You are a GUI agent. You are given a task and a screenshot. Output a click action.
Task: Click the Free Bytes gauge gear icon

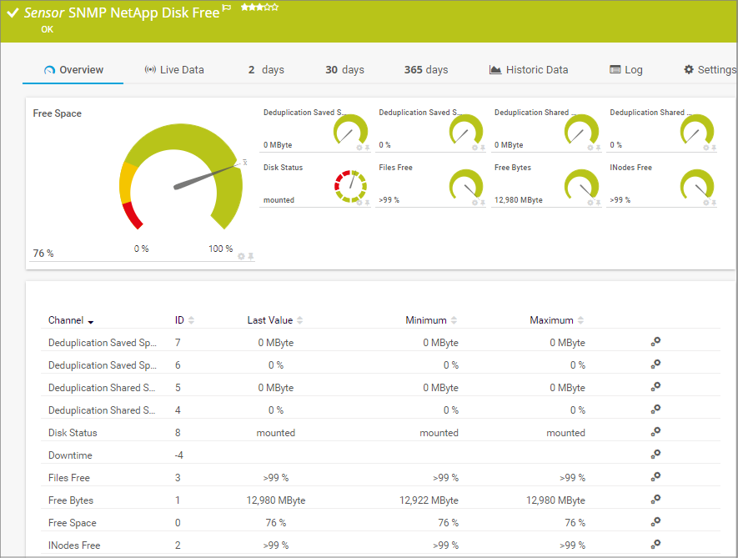tap(590, 203)
